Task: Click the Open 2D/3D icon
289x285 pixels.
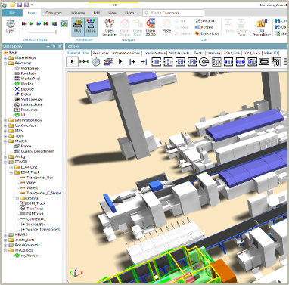Action: coord(151,27)
